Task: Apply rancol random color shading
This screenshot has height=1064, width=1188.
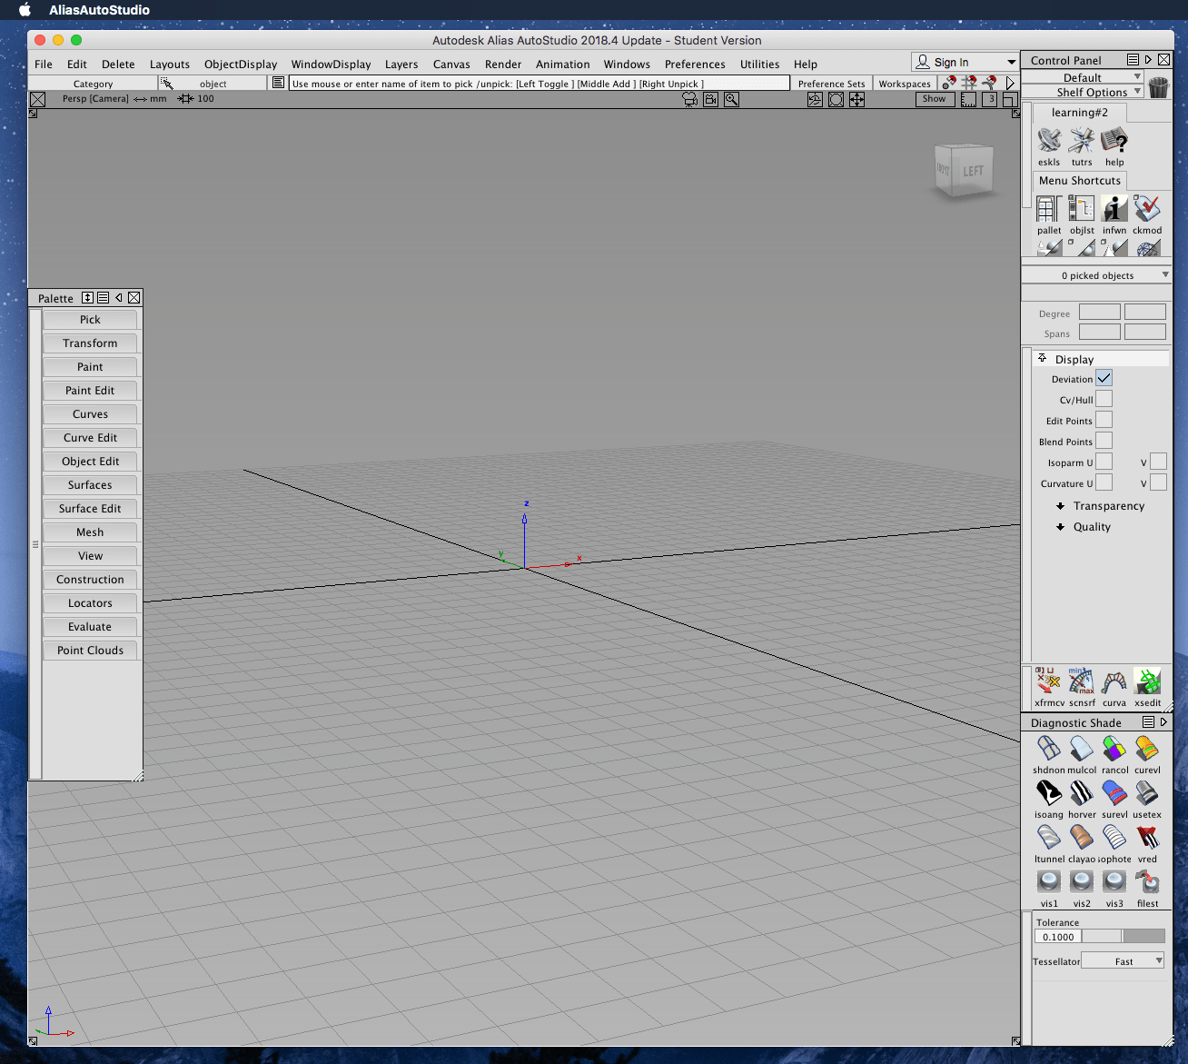Action: click(1114, 749)
